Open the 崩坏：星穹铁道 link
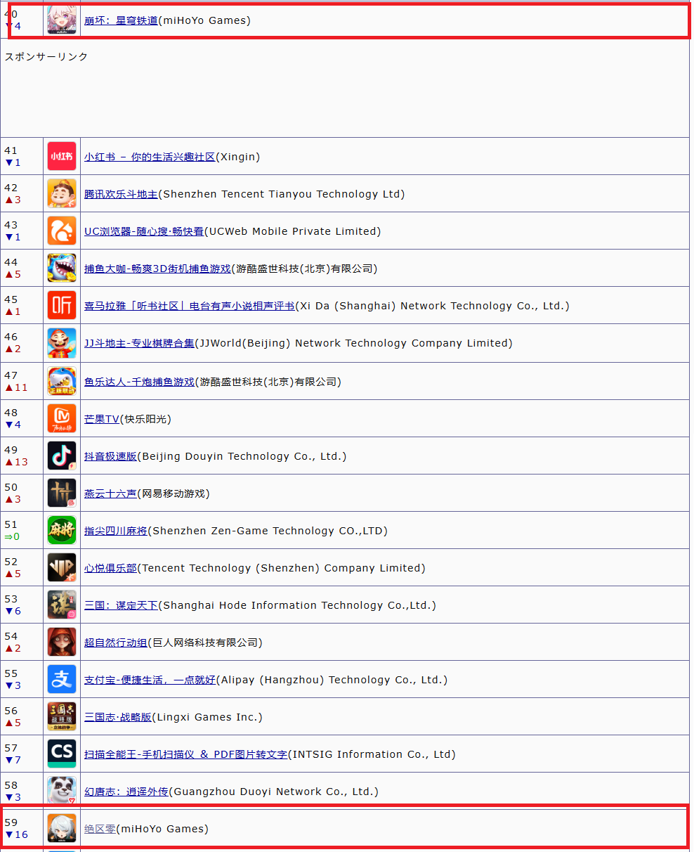Image resolution: width=694 pixels, height=852 pixels. tap(121, 20)
